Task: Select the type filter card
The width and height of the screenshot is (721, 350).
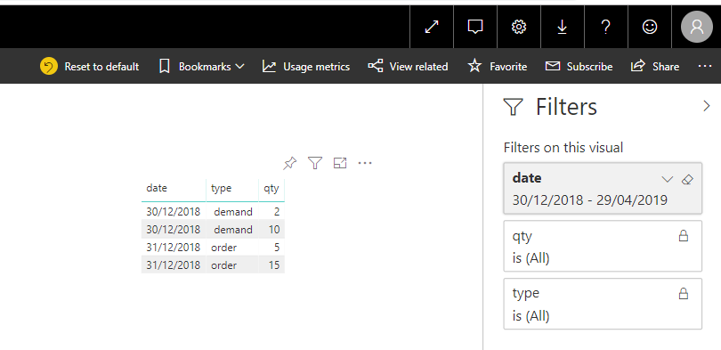Action: tap(603, 304)
